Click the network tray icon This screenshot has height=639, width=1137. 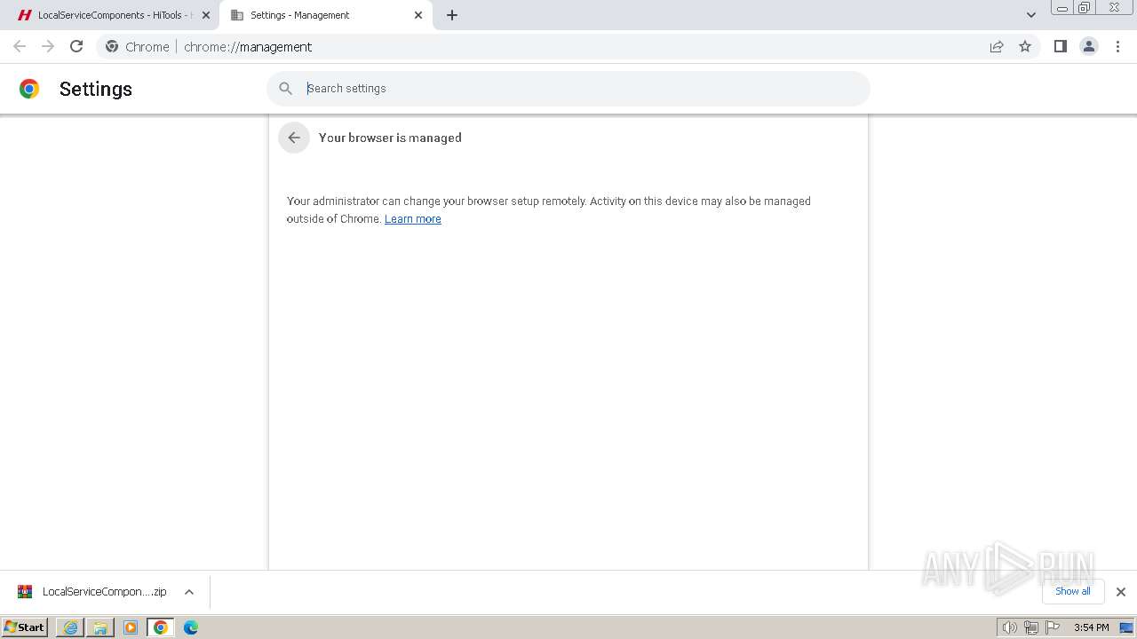click(x=1031, y=627)
